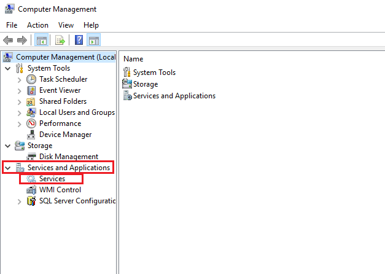The width and height of the screenshot is (385, 274).
Task: Expand Local Users and Groups node
Action: 20,113
